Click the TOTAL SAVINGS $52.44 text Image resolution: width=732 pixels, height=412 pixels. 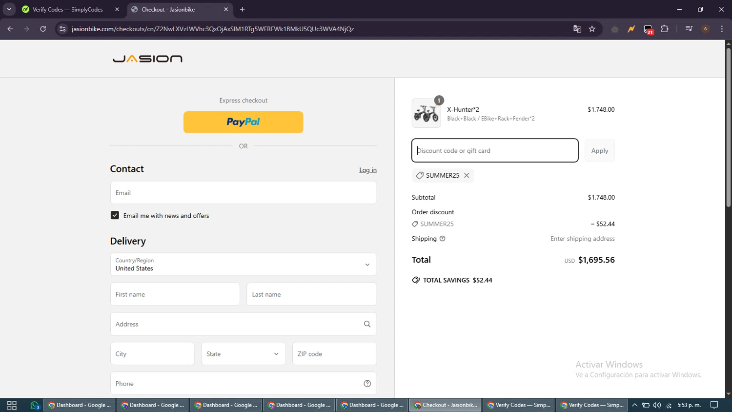pos(457,280)
